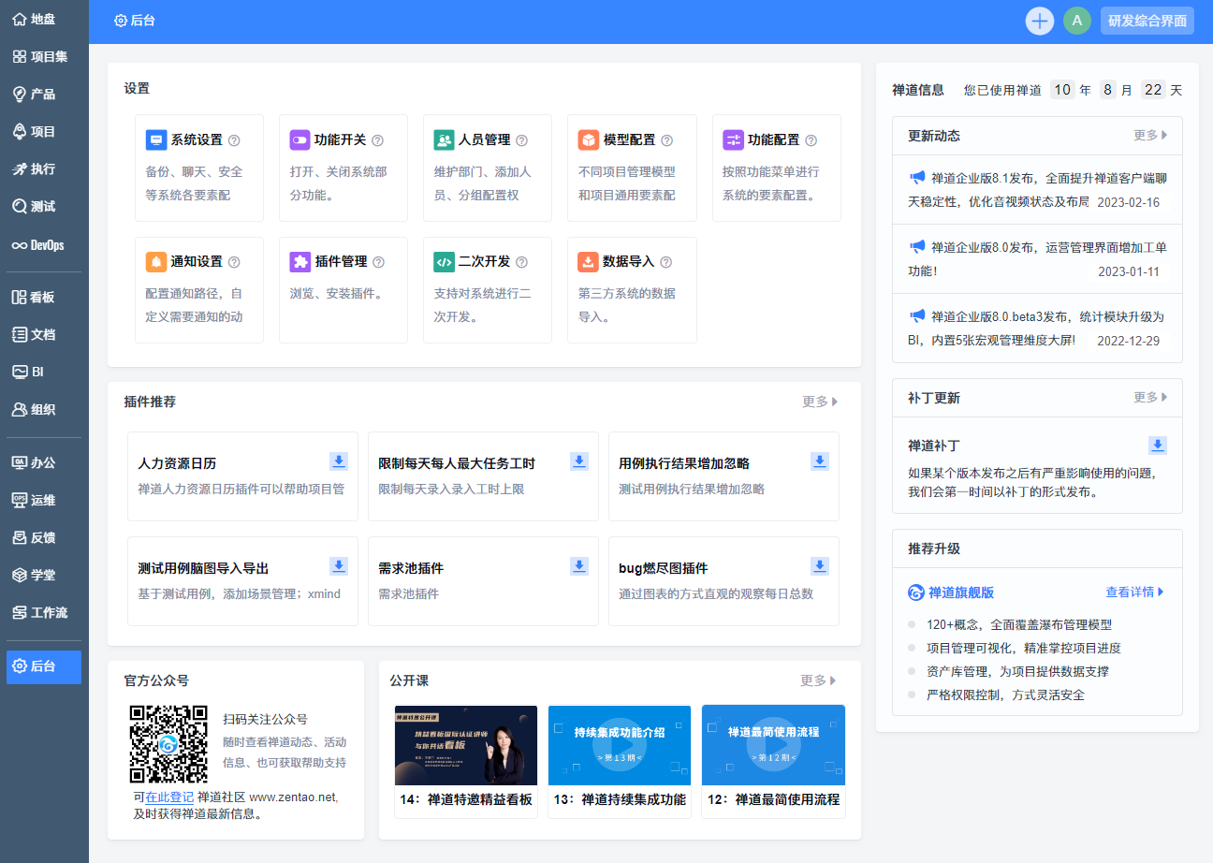1213x863 pixels.
Task: Open 测试 in the sidebar
Action: [44, 206]
